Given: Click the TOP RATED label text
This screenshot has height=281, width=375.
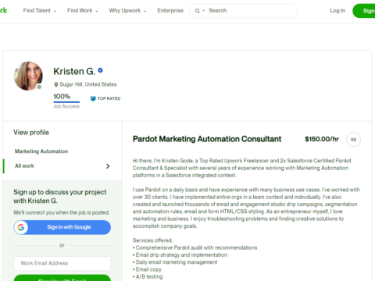Looking at the screenshot, I should coord(109,98).
